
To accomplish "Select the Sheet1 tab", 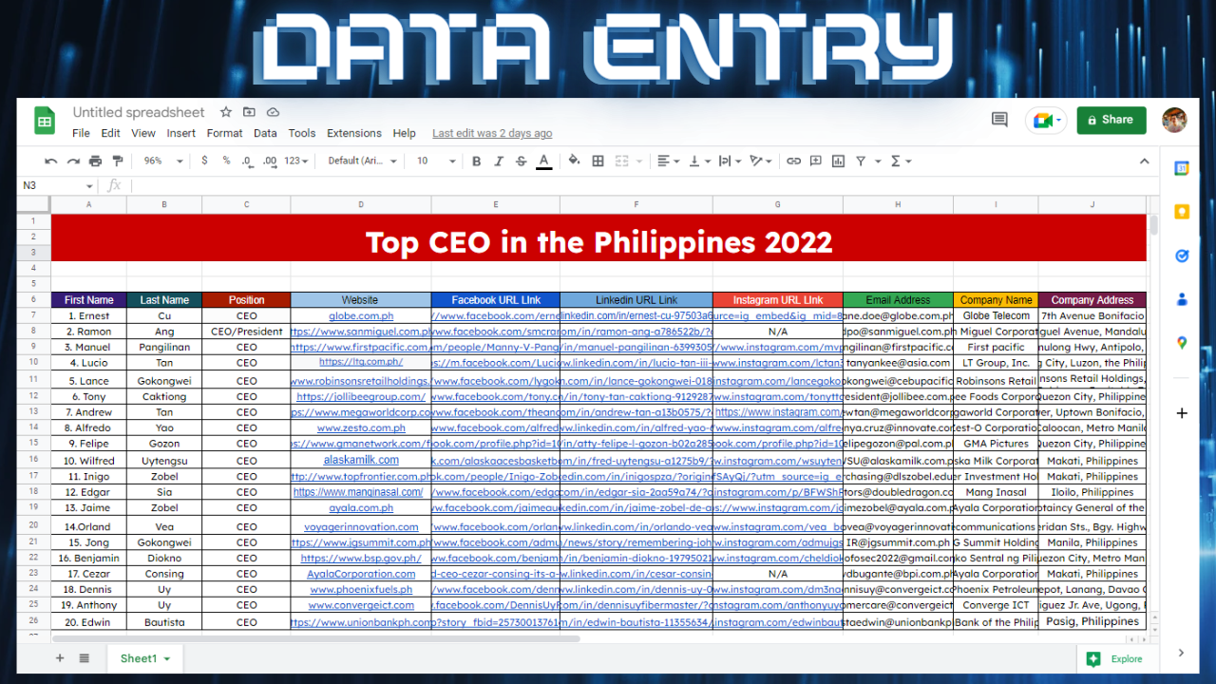I will [144, 658].
